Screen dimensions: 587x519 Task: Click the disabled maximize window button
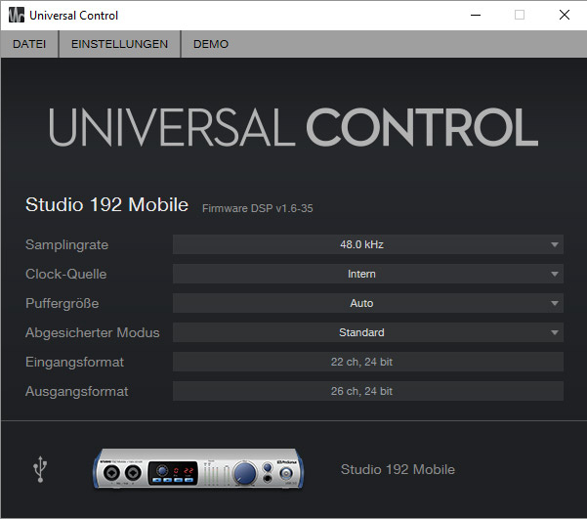click(x=520, y=15)
